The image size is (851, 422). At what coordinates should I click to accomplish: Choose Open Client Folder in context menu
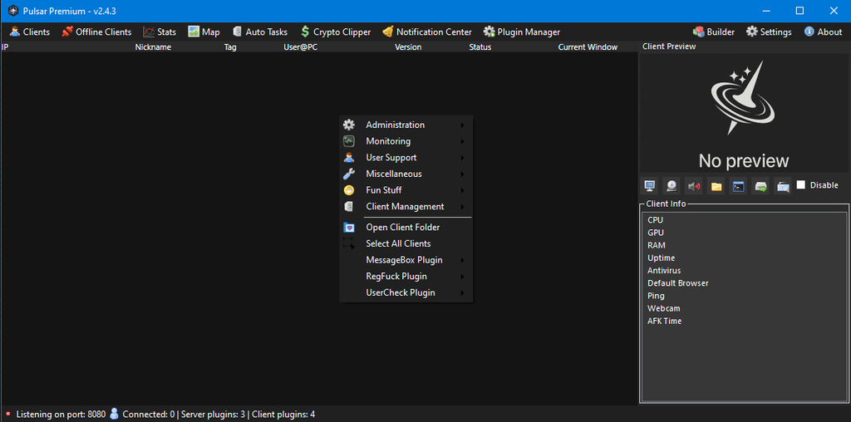pos(406,228)
